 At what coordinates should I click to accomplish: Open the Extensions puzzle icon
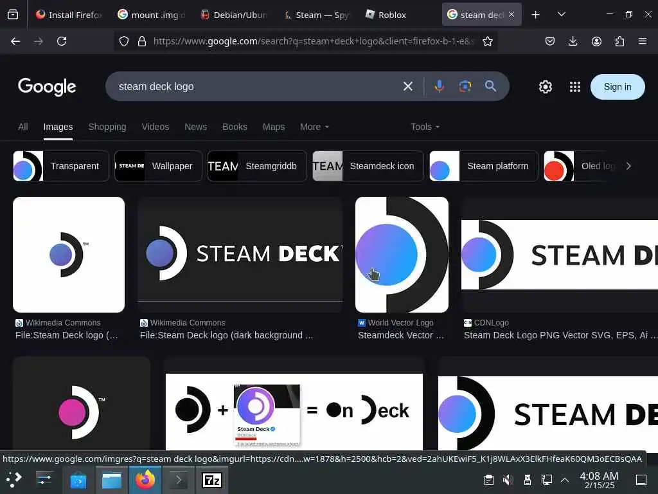(619, 41)
